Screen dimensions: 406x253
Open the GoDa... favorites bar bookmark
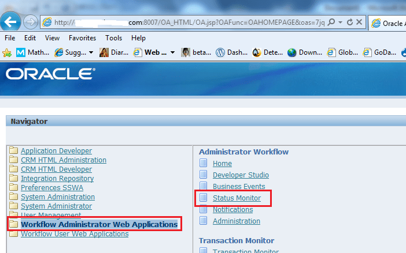coord(379,52)
